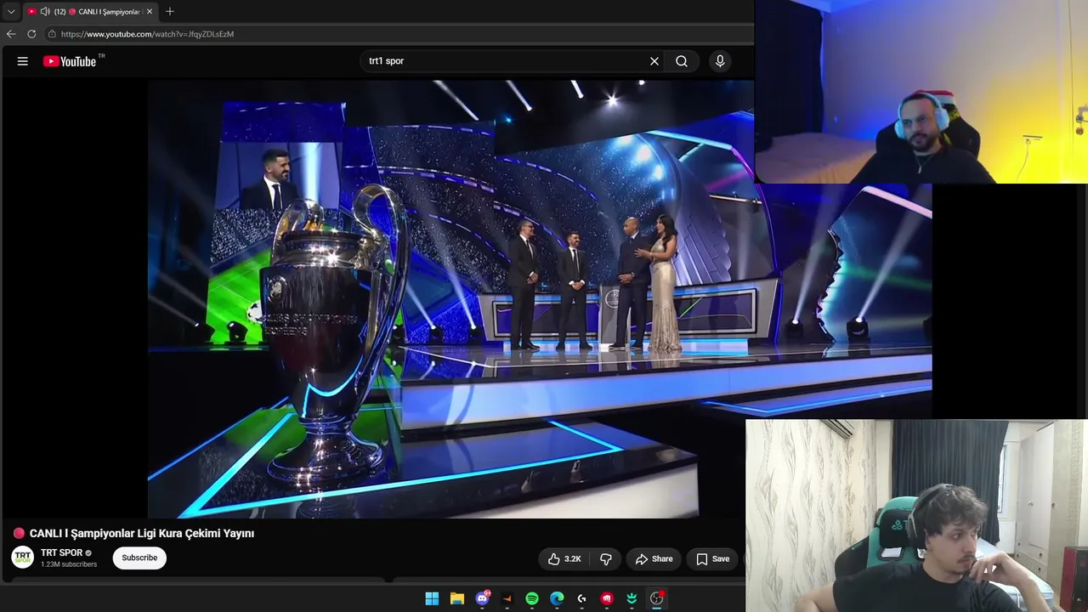1088x612 pixels.
Task: Close the CANLI Şampiyonlar tab
Action: point(150,12)
